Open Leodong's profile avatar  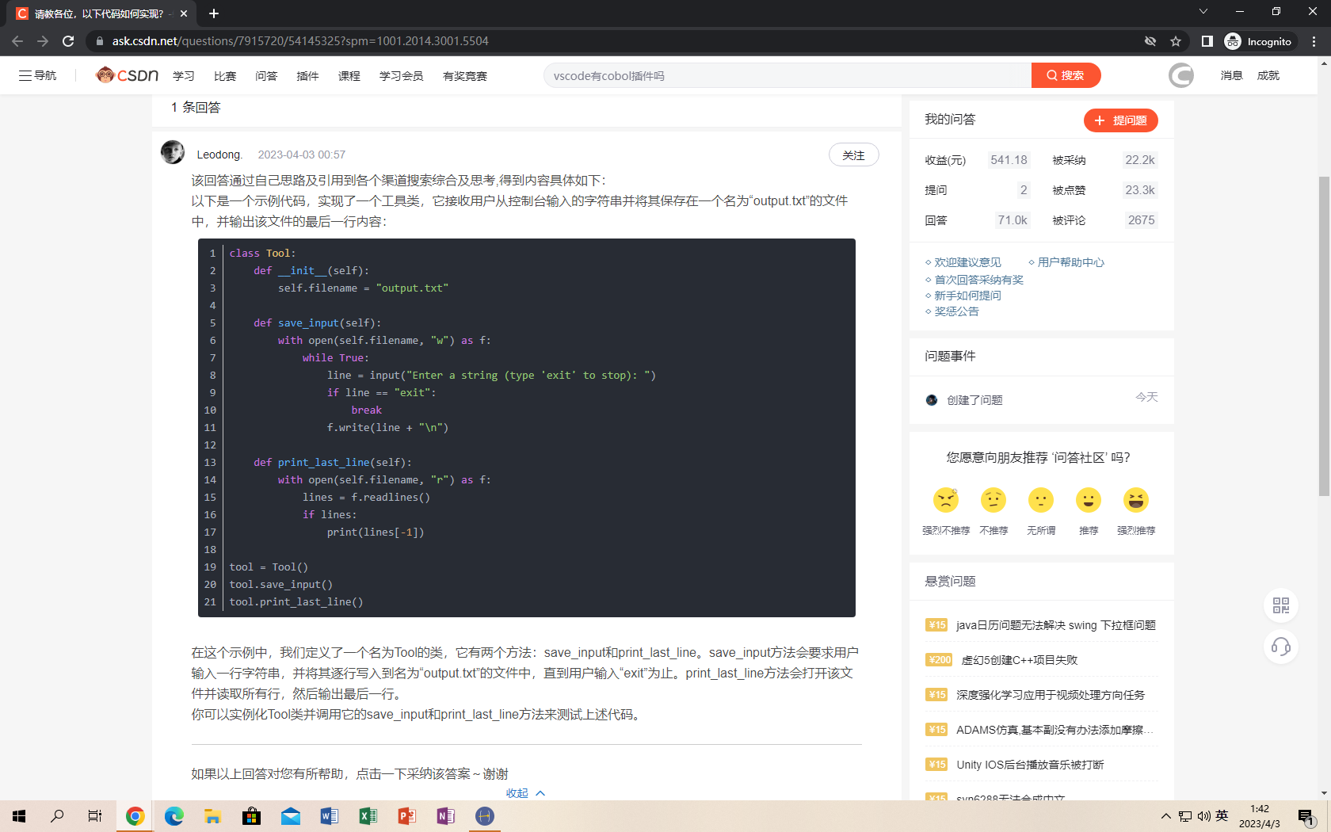pyautogui.click(x=173, y=152)
